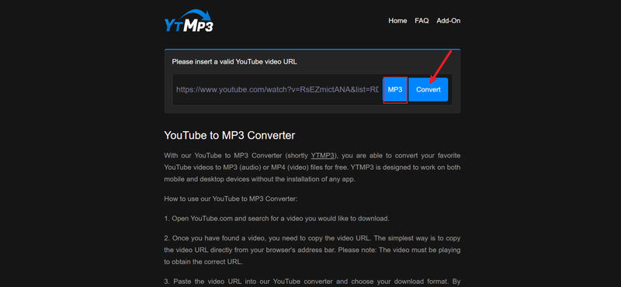Open the Add-On page

pyautogui.click(x=449, y=21)
